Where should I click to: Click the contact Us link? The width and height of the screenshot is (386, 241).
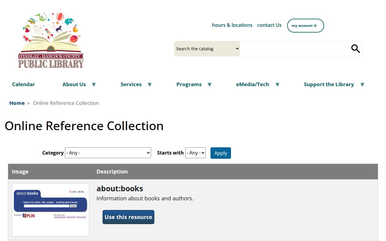click(269, 25)
